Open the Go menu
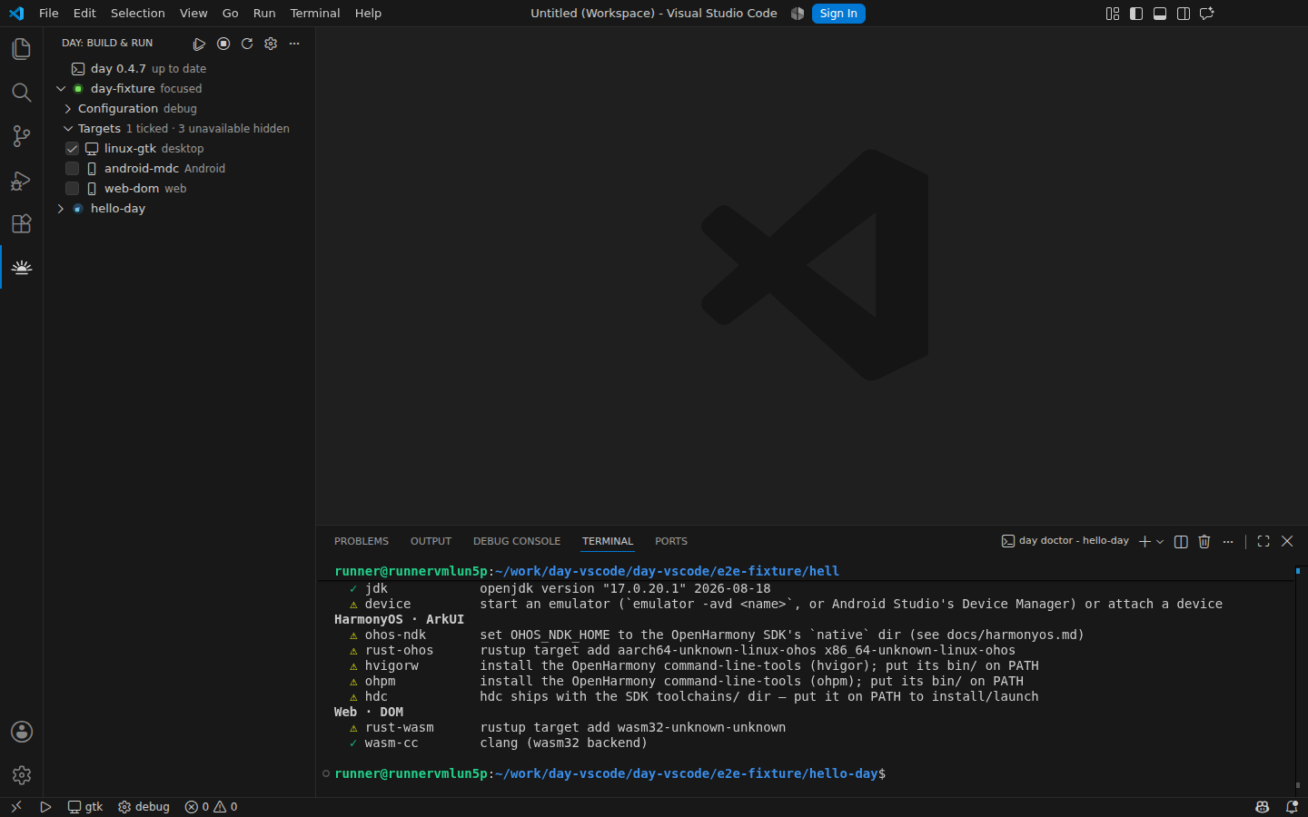Viewport: 1308px width, 817px height. tap(231, 14)
